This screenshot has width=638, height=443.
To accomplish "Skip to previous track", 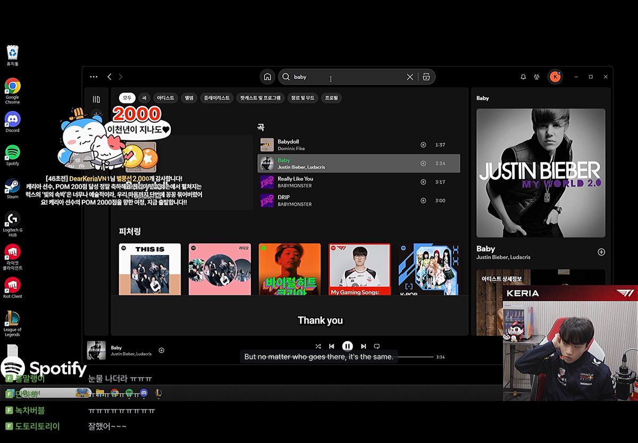I will coord(332,346).
